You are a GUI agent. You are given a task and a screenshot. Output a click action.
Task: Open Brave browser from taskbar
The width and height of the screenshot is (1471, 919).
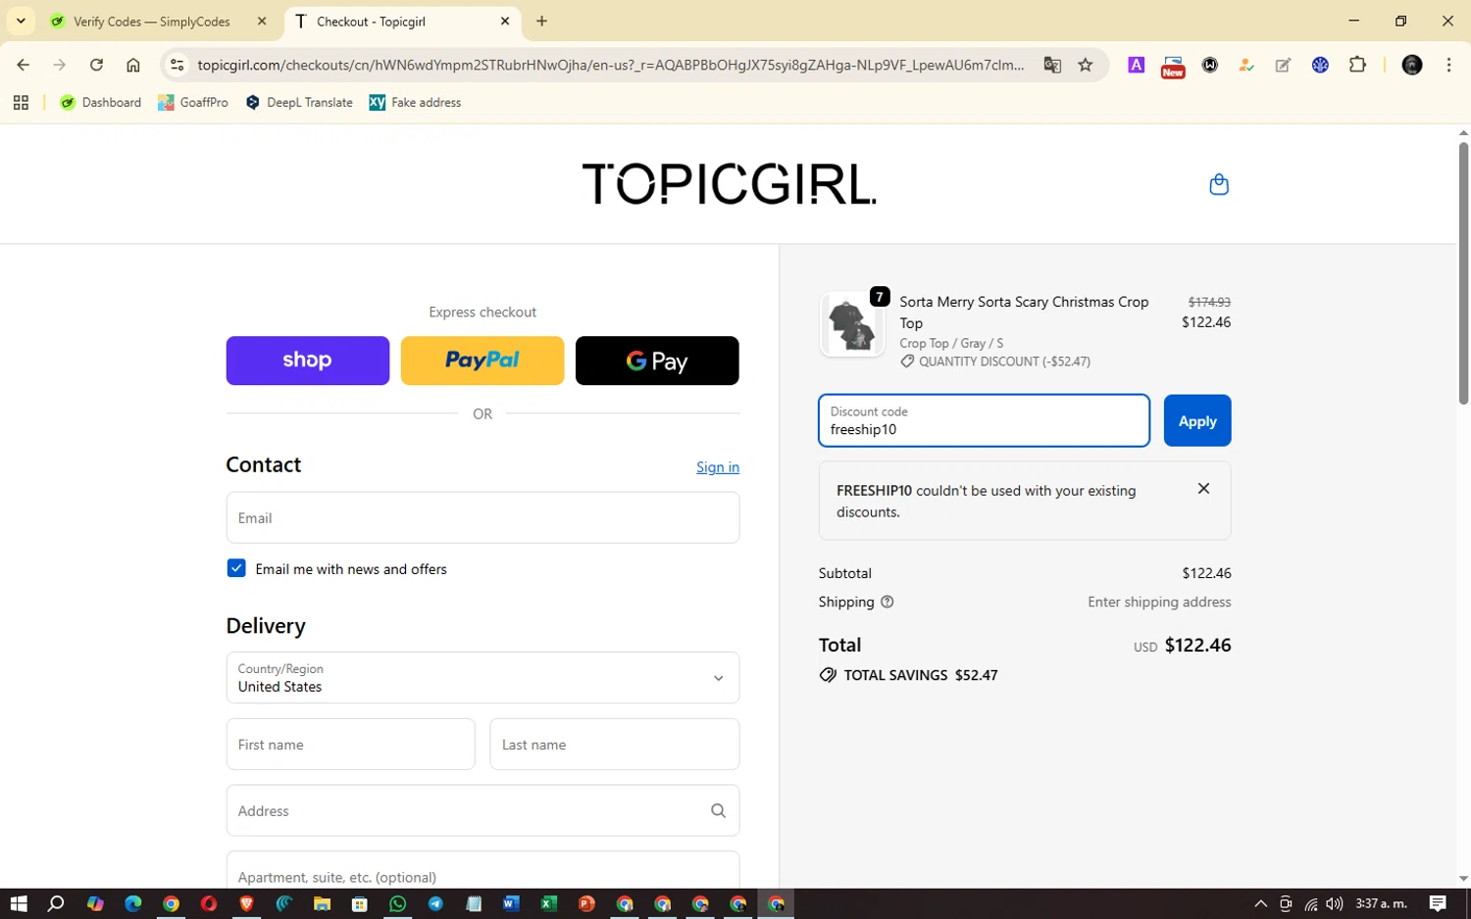click(x=246, y=903)
